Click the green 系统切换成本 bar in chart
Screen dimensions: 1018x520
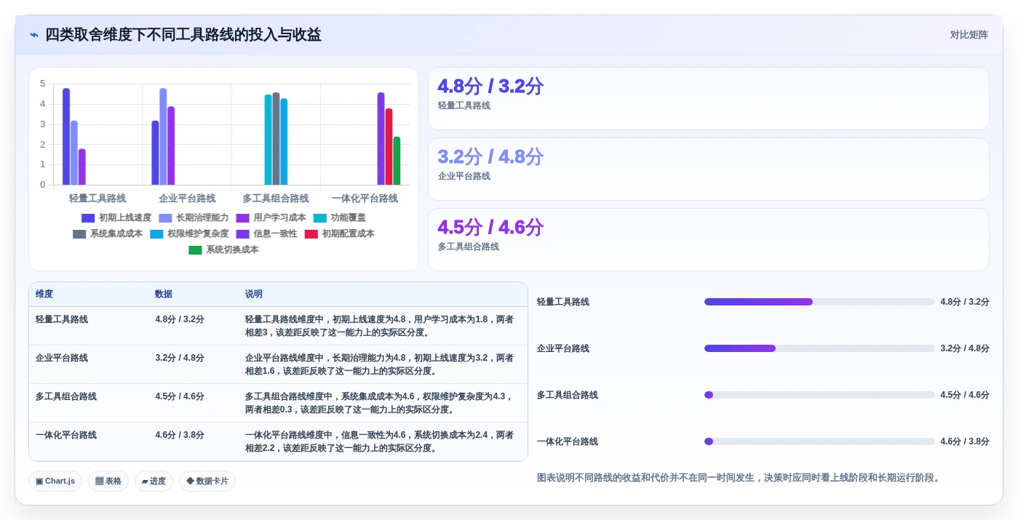pos(397,161)
